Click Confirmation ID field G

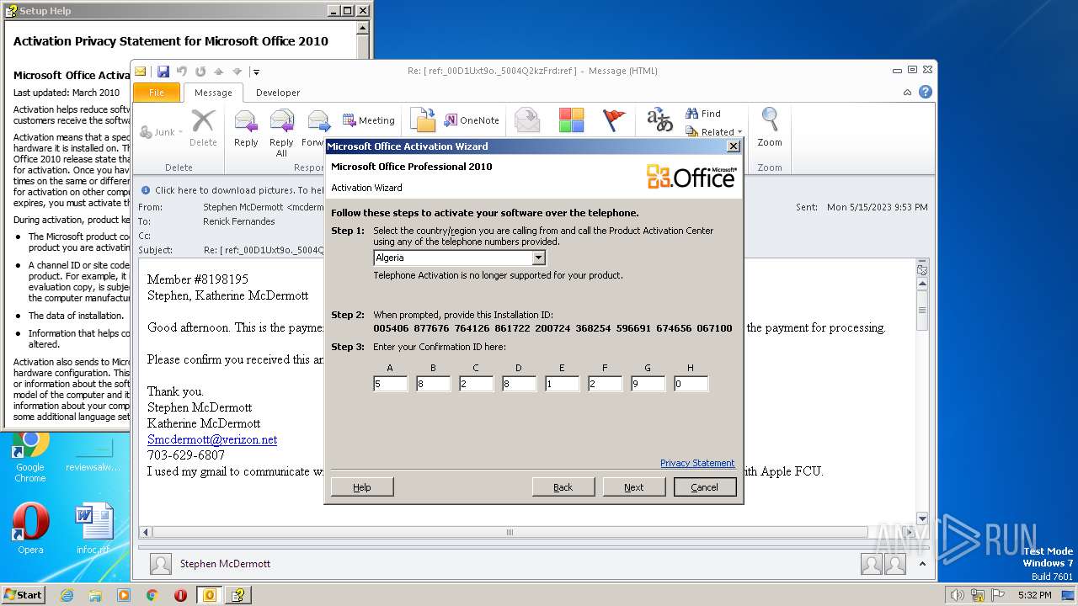[x=648, y=384]
